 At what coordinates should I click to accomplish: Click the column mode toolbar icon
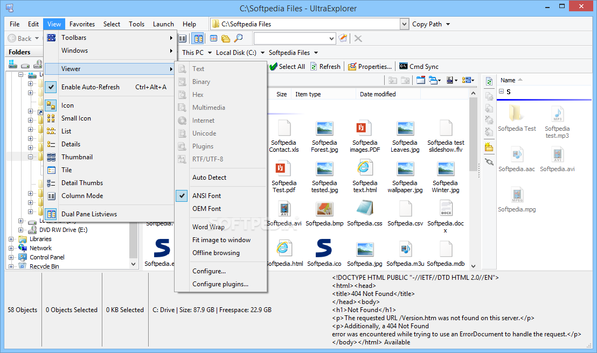pos(183,38)
